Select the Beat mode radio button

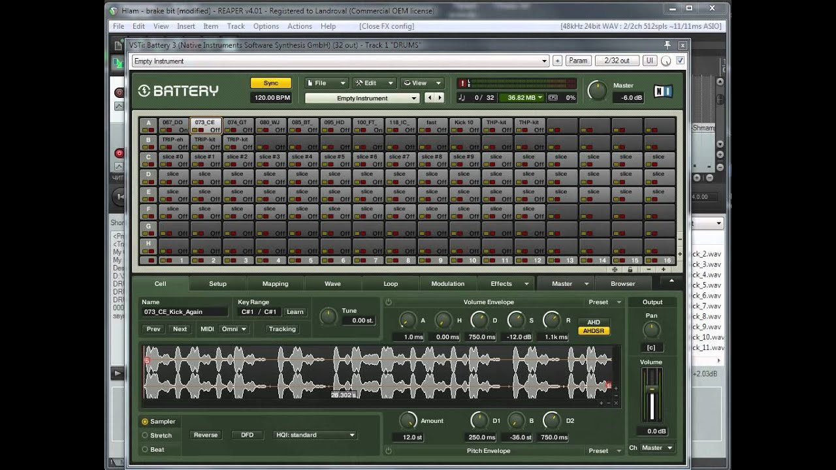tap(145, 449)
